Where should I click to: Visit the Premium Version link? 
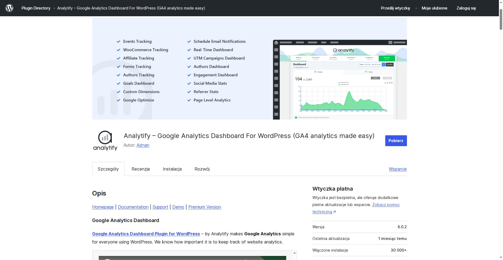(x=205, y=207)
